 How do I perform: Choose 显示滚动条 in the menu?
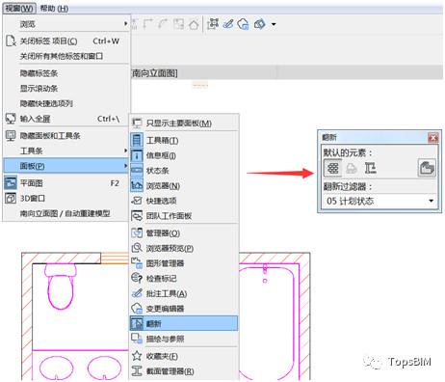click(66, 88)
